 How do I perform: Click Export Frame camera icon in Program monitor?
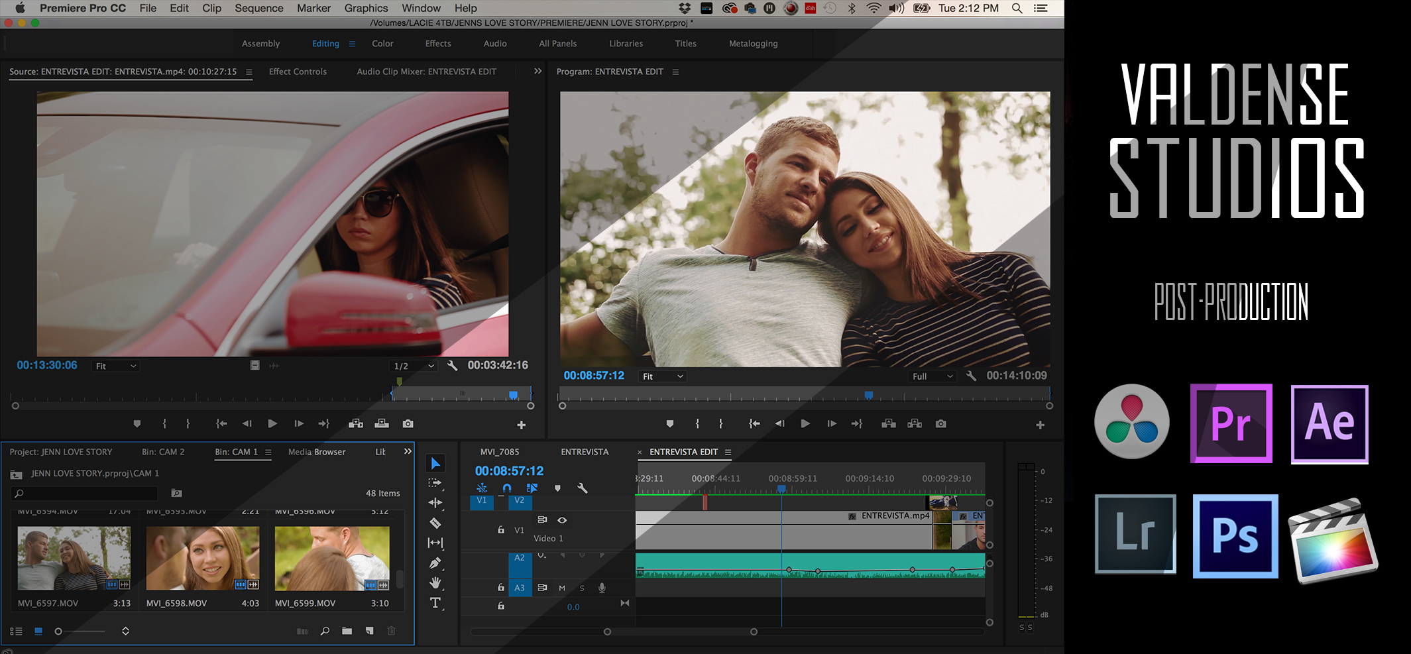click(x=940, y=424)
